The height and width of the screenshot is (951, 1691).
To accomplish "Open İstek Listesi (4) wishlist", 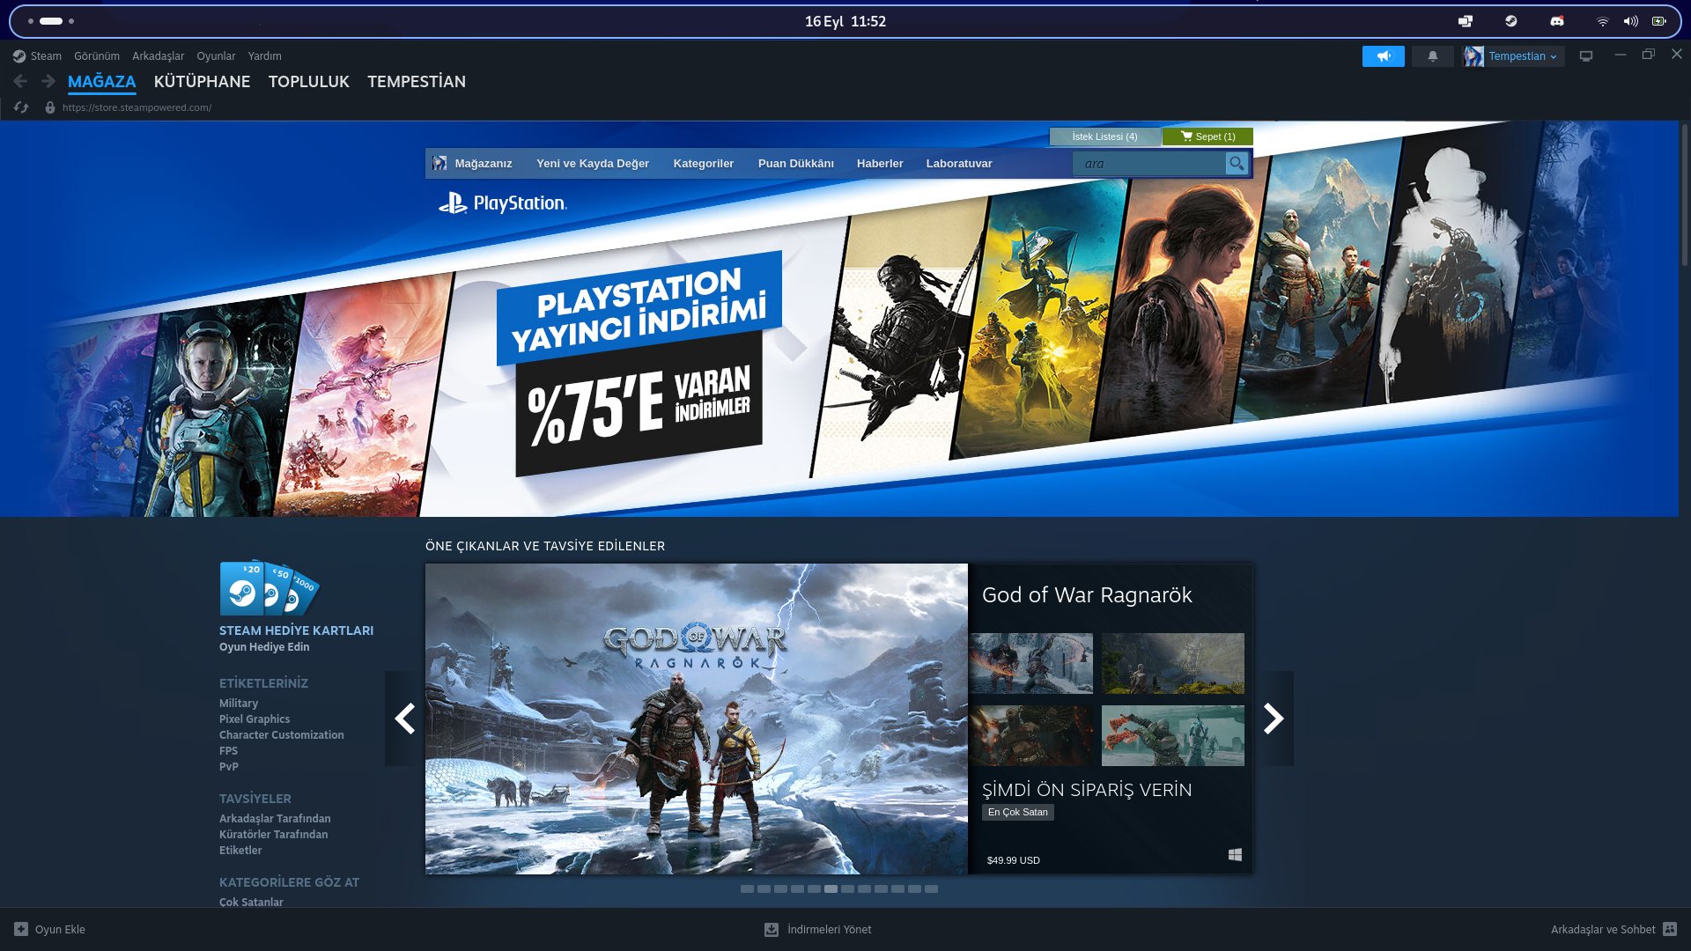I will pos(1104,136).
